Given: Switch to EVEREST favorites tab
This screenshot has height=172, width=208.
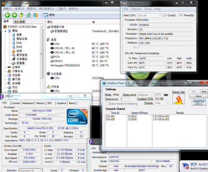Looking at the screenshot, I should 19,22.
